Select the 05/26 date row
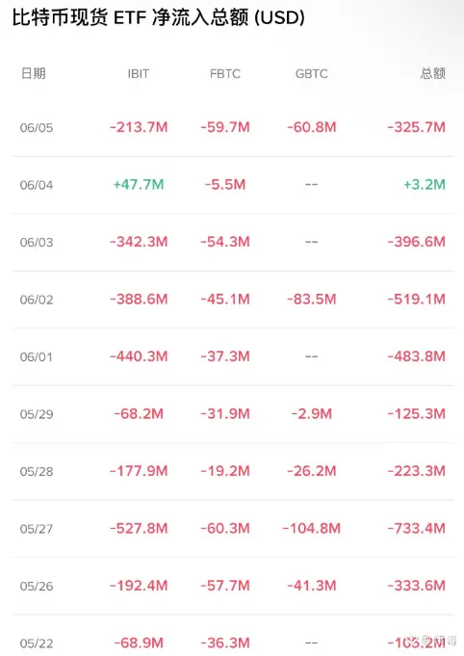The image size is (464, 656). (233, 586)
